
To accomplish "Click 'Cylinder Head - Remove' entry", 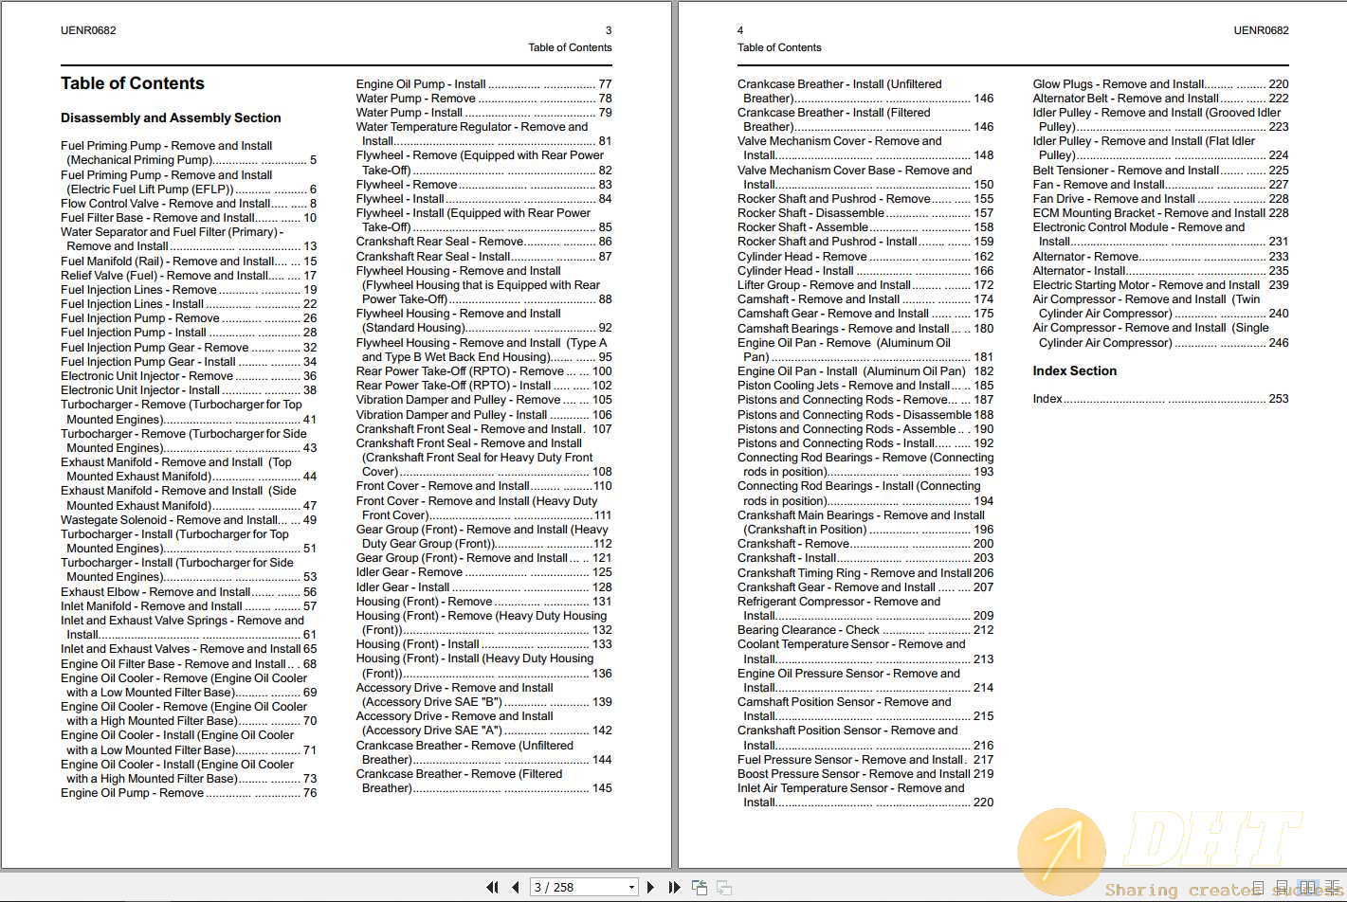I will [x=865, y=256].
